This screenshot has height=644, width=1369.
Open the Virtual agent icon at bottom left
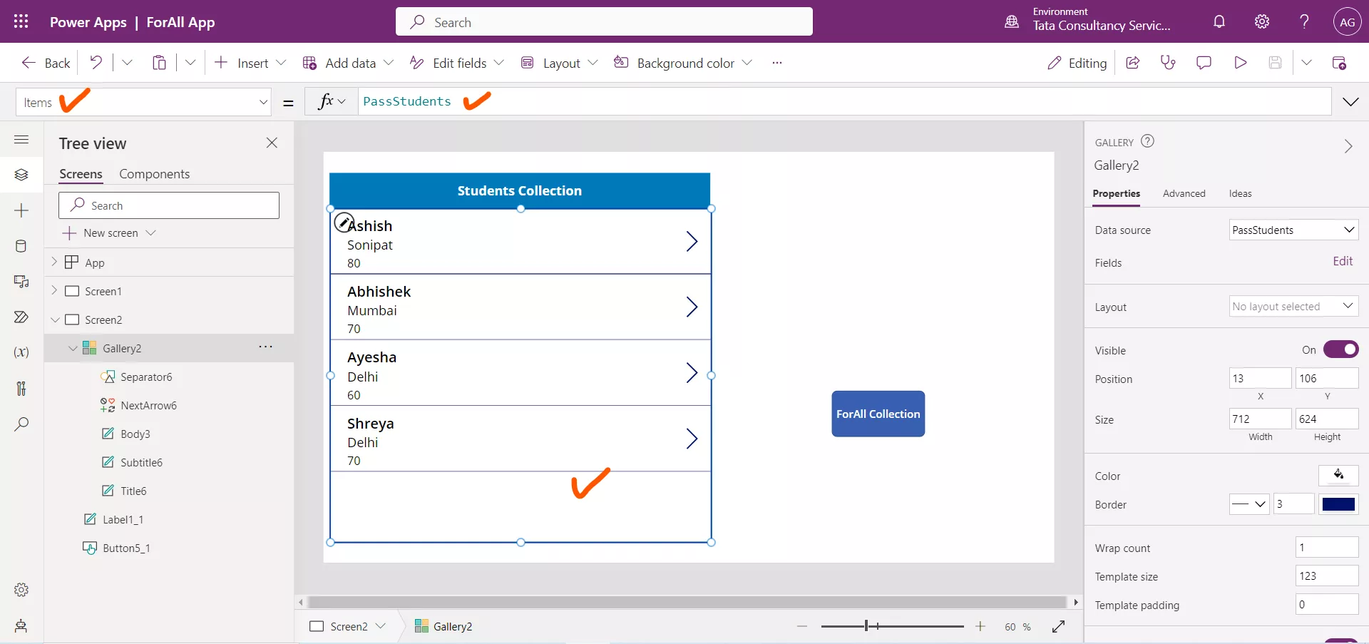click(21, 625)
